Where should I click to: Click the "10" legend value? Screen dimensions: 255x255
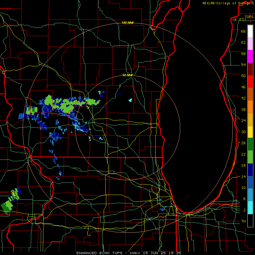[243, 188]
